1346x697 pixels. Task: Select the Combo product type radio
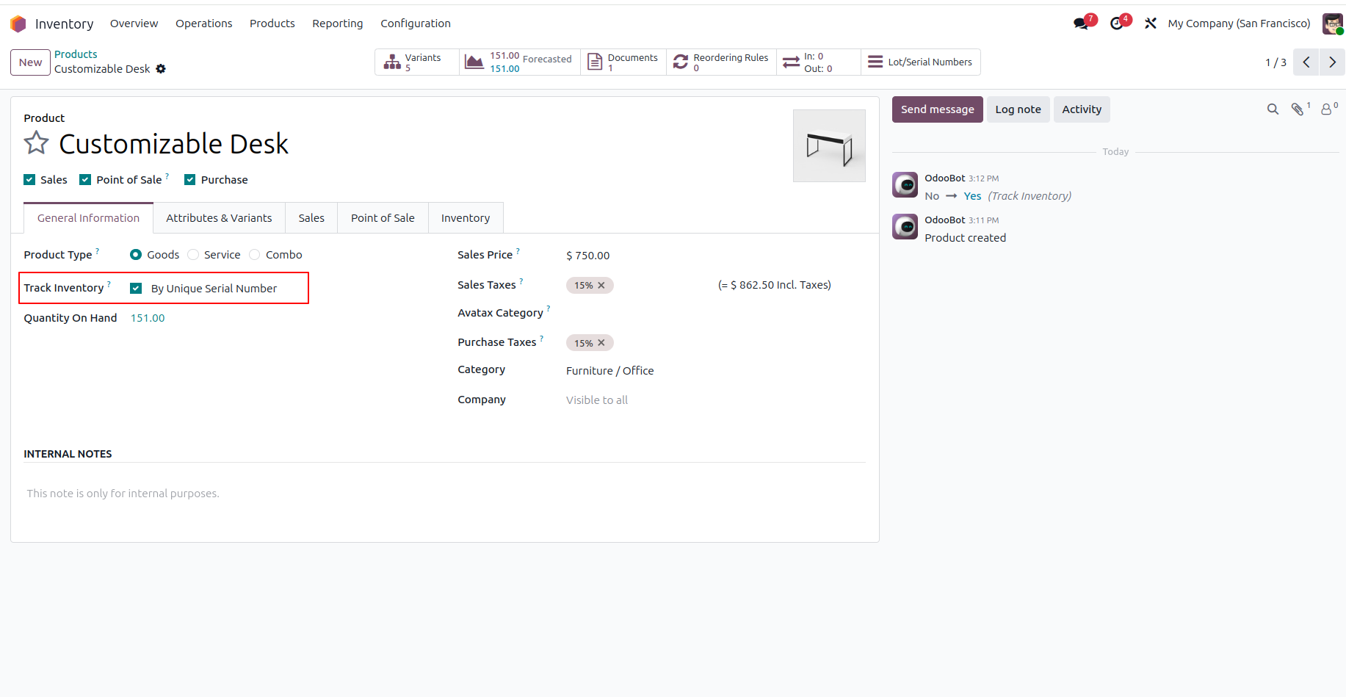(x=255, y=255)
